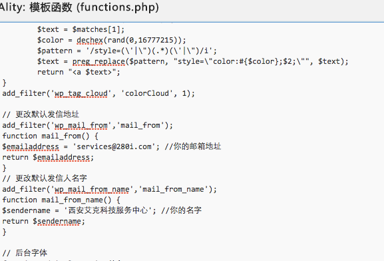The height and width of the screenshot is (261, 384).
Task: Click the comment '// 更改默认发信地址'
Action: pyautogui.click(x=41, y=115)
